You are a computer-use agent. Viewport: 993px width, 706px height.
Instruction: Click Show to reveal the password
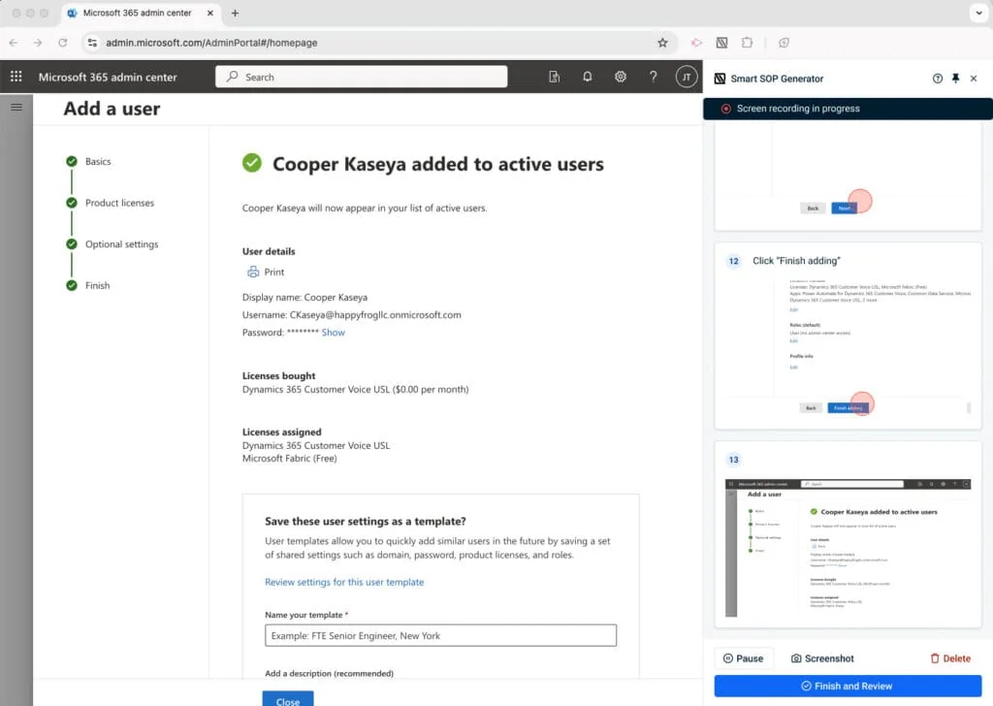tap(334, 333)
